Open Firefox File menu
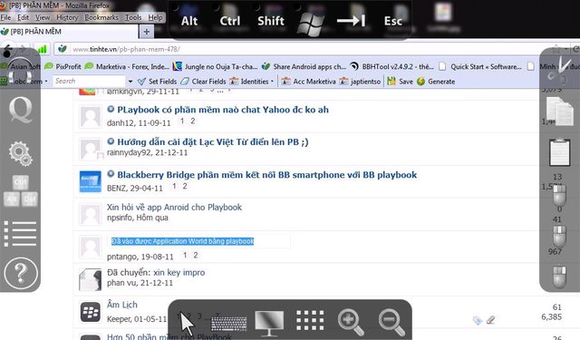The width and height of the screenshot is (580, 340). [5, 17]
